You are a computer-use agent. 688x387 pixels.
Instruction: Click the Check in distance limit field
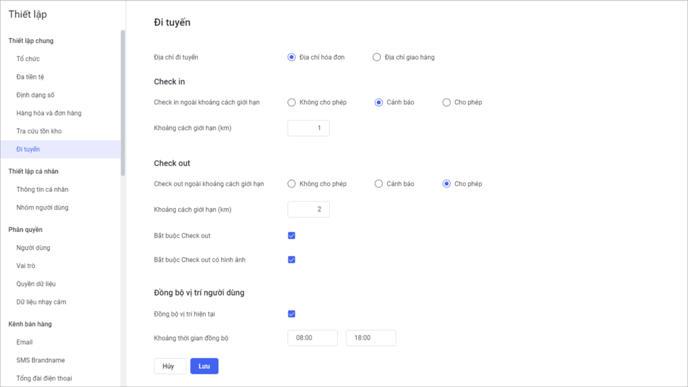click(x=308, y=128)
